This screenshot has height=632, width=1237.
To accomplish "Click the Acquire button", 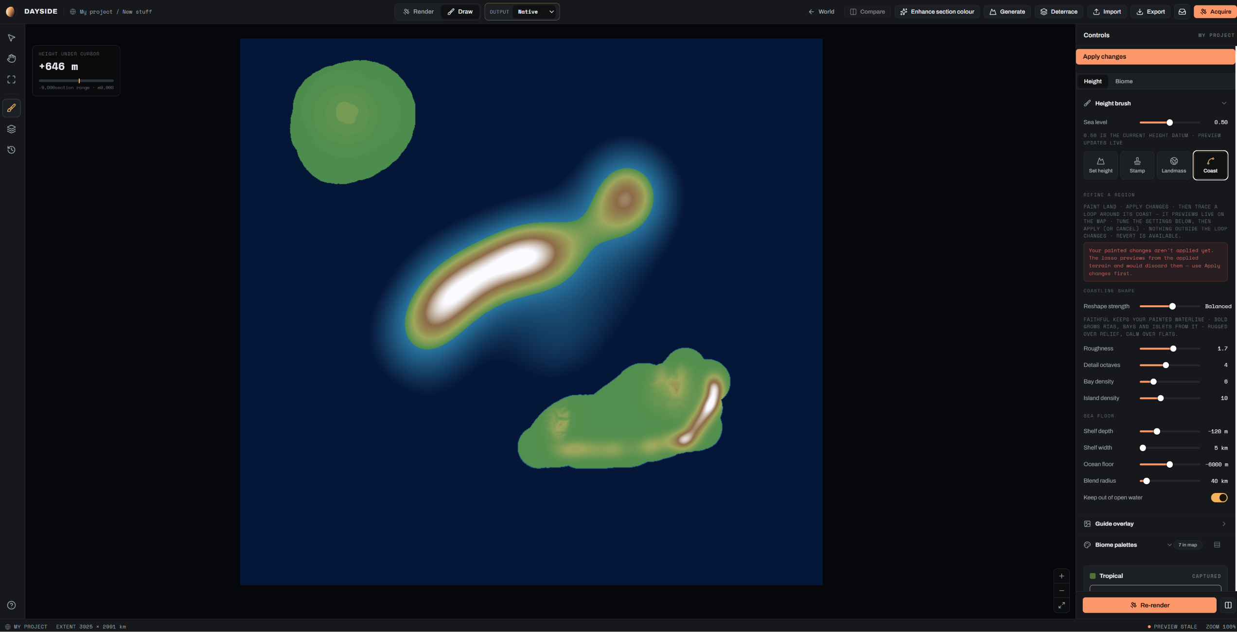I will (x=1215, y=12).
